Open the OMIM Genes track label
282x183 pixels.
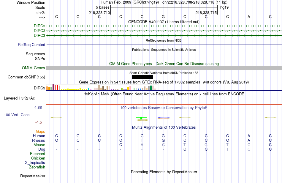34,68
